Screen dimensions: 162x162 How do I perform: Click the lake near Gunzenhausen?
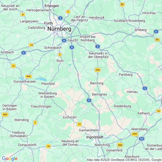click(x=41, y=79)
